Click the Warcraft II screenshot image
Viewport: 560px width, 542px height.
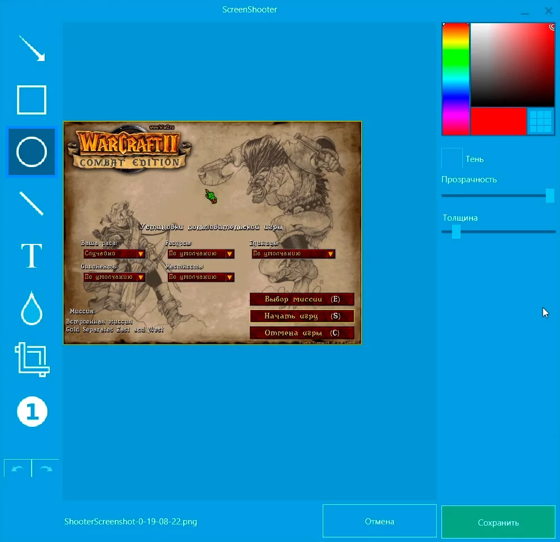pyautogui.click(x=212, y=233)
